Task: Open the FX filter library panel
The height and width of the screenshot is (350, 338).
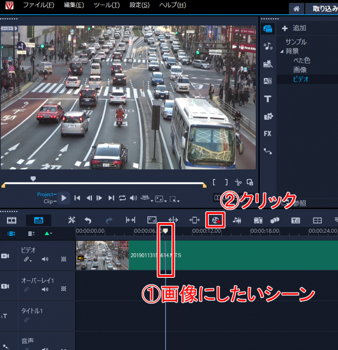Action: coord(268,134)
